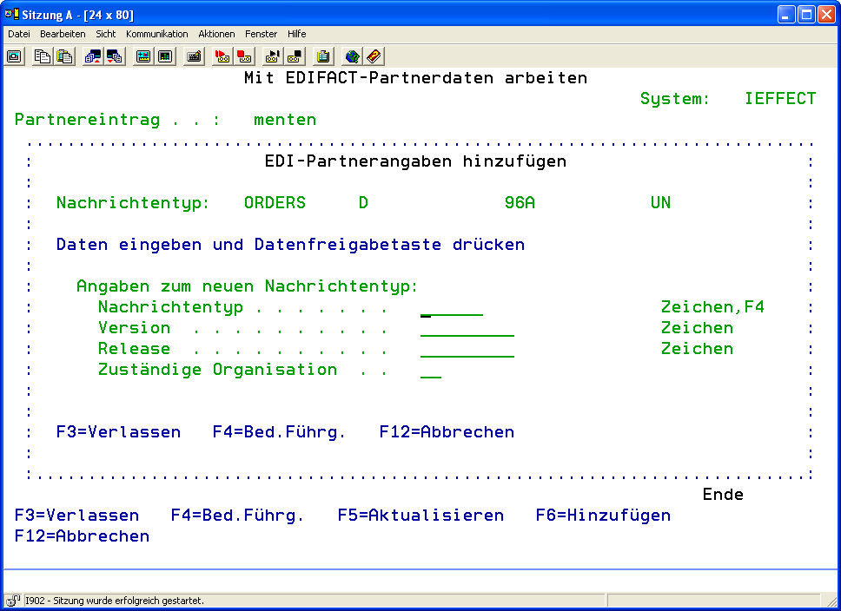This screenshot has width=841, height=611.
Task: Click the Paste toolbar icon
Action: (x=64, y=56)
